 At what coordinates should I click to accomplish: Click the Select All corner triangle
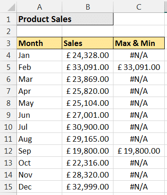(x=11, y=7)
